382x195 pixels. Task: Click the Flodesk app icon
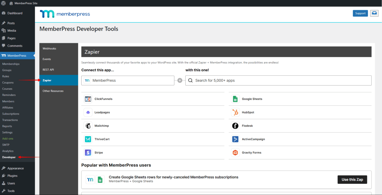(x=235, y=126)
